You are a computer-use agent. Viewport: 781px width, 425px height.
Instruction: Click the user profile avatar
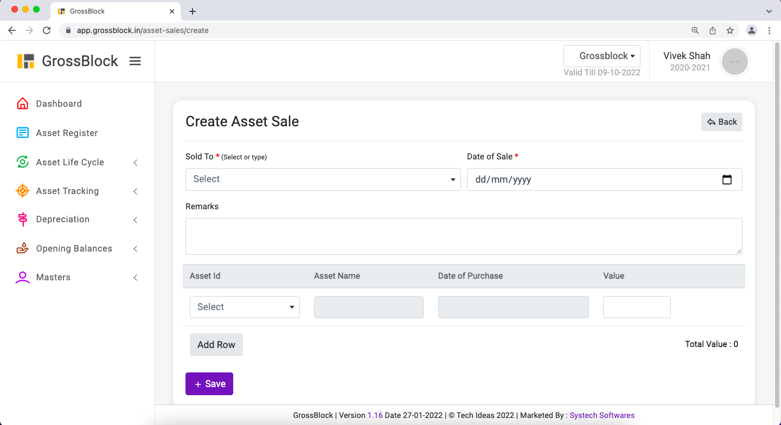734,62
